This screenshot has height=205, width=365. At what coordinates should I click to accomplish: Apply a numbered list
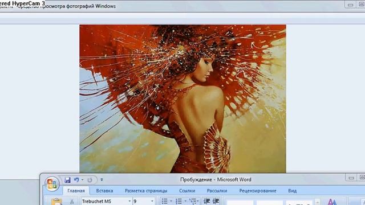[179, 201]
